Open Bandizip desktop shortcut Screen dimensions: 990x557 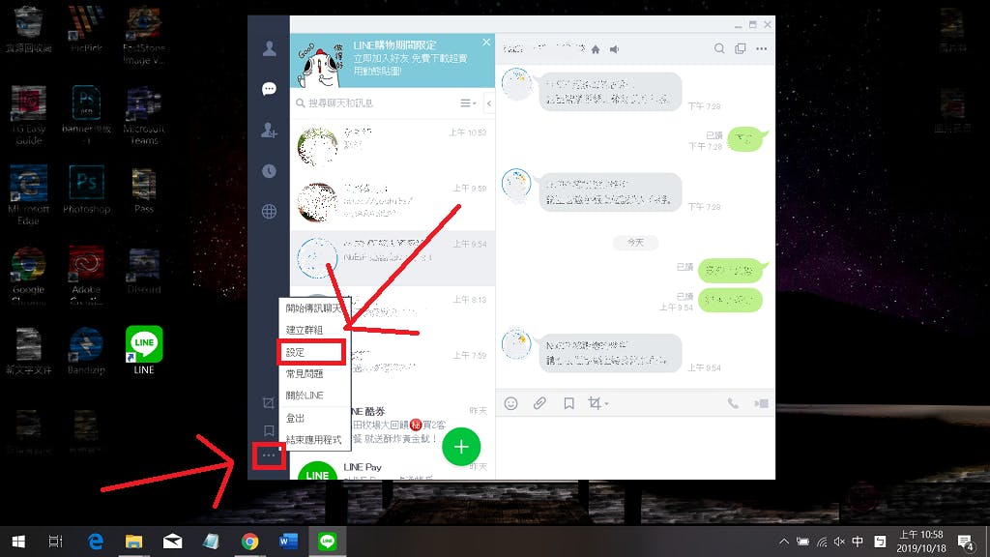(x=86, y=350)
